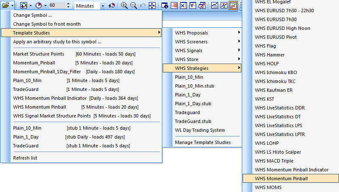Click the zoom in magnifier icon
Viewport: 339px width, 192px height.
124,5
